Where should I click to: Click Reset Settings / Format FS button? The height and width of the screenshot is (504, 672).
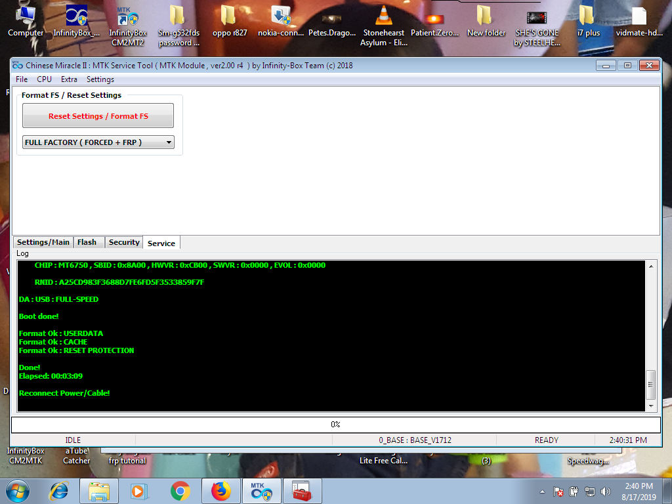tap(98, 115)
